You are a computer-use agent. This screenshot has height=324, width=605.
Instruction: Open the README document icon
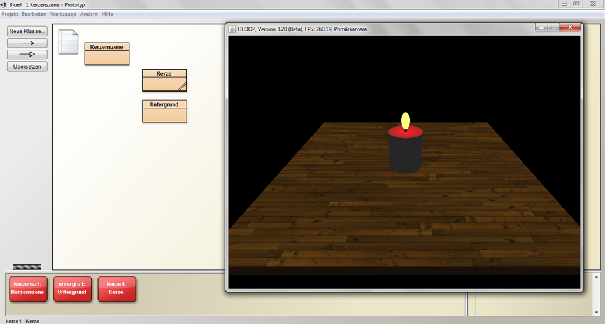tap(68, 42)
